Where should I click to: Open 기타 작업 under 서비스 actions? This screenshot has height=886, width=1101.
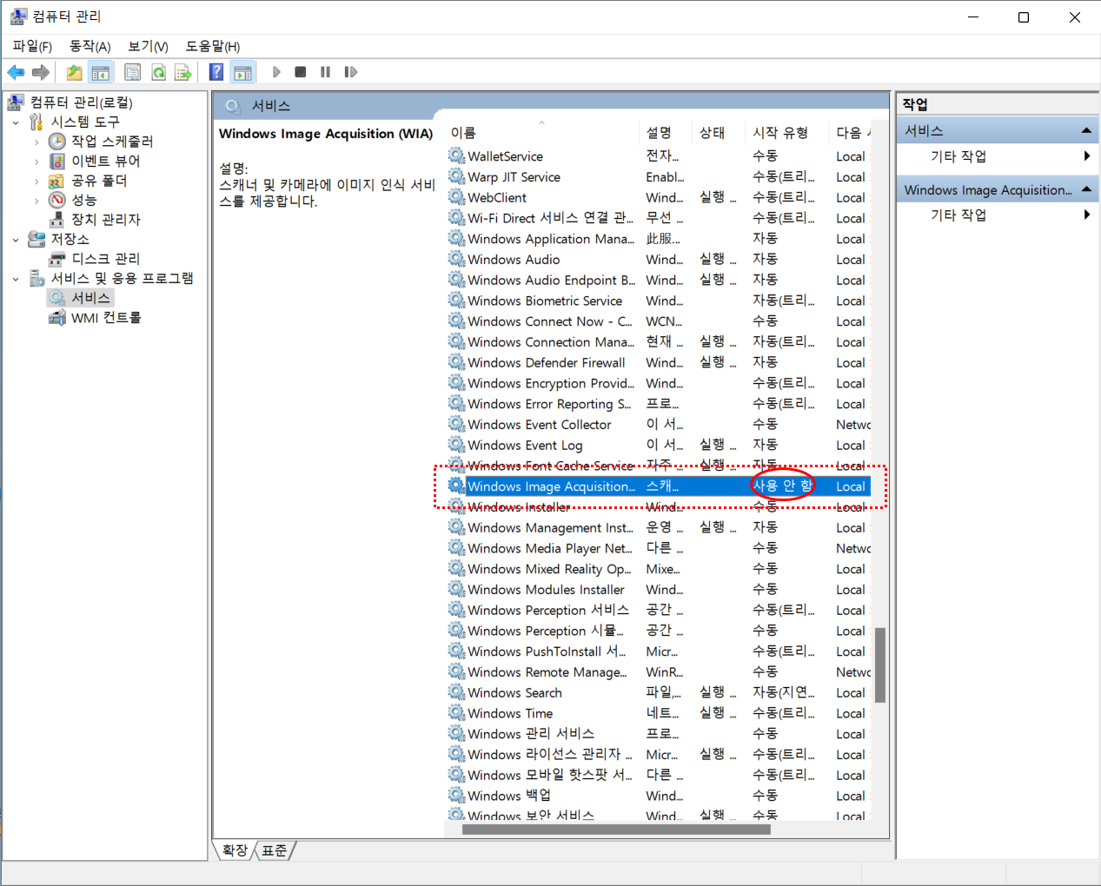[958, 156]
